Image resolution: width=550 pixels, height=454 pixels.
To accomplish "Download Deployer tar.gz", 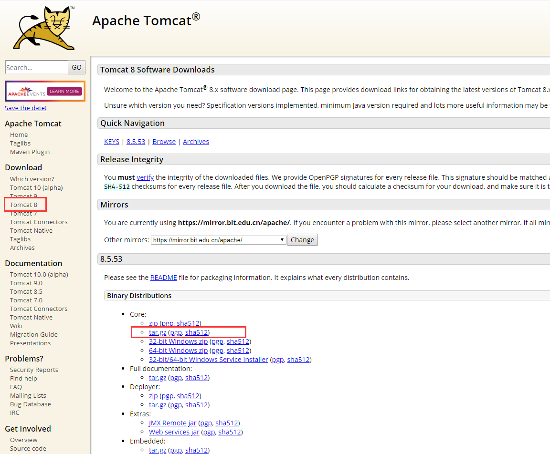I will tap(158, 405).
